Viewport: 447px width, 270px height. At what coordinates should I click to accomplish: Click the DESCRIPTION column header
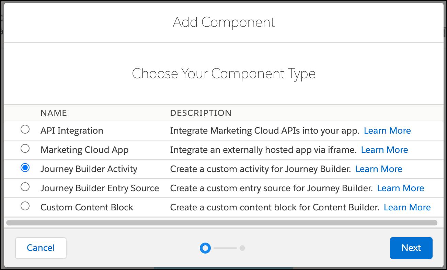pos(201,113)
